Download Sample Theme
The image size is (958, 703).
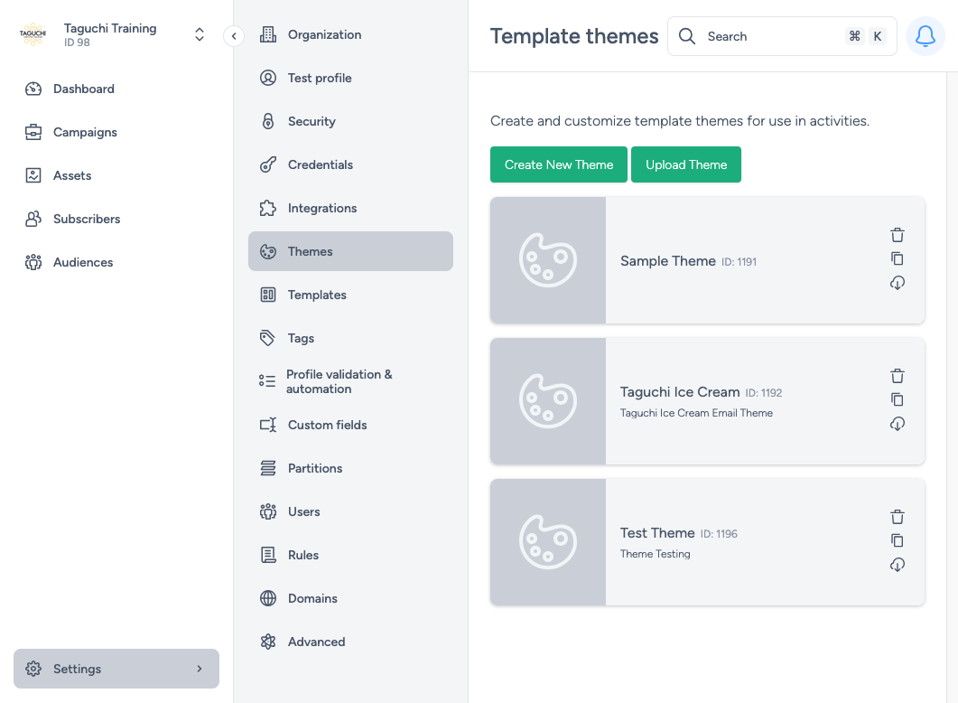point(897,283)
